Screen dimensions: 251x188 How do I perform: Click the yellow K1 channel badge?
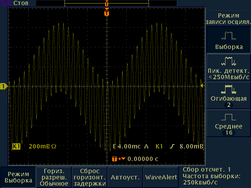click(x=16, y=146)
